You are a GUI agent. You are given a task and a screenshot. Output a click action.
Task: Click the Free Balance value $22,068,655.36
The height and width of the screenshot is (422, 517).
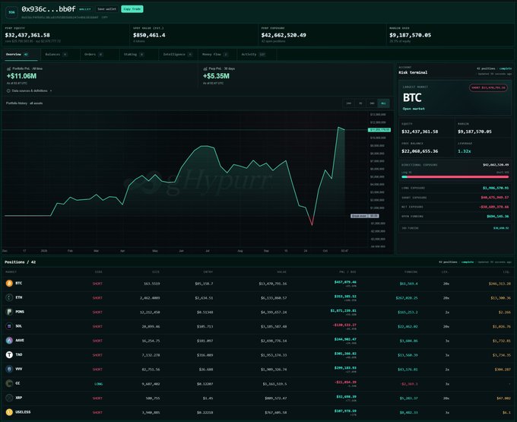tap(420, 151)
